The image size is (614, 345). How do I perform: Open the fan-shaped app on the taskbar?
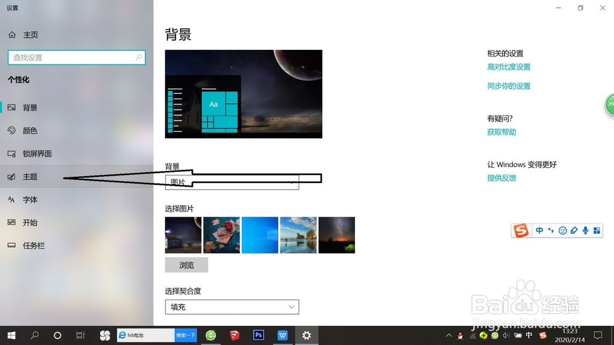click(104, 335)
